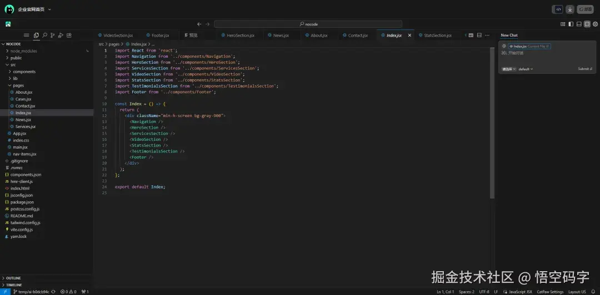Toggle the bottom panel visibility icon

579,24
